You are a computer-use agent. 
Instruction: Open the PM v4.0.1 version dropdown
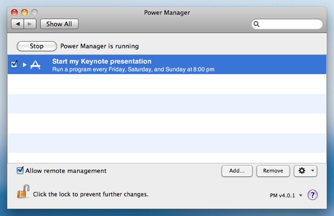pyautogui.click(x=286, y=195)
